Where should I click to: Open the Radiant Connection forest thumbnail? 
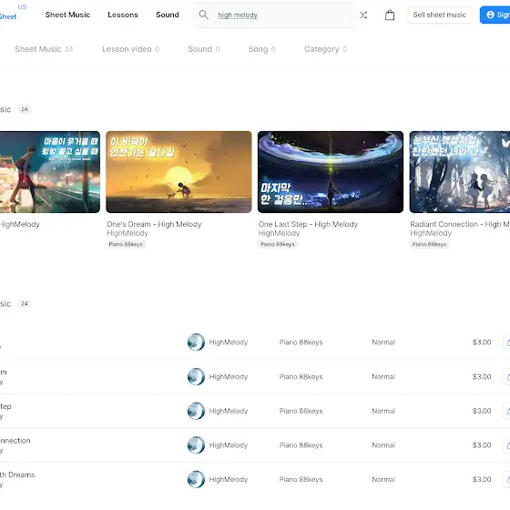pos(460,172)
